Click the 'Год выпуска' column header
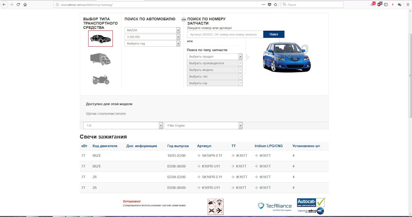412x217 pixels. [178, 146]
